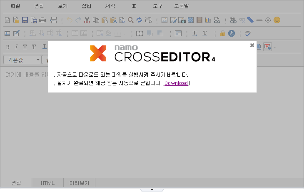The image size is (304, 192).
Task: Click the blue refresh arrows icon
Action: pos(139,20)
